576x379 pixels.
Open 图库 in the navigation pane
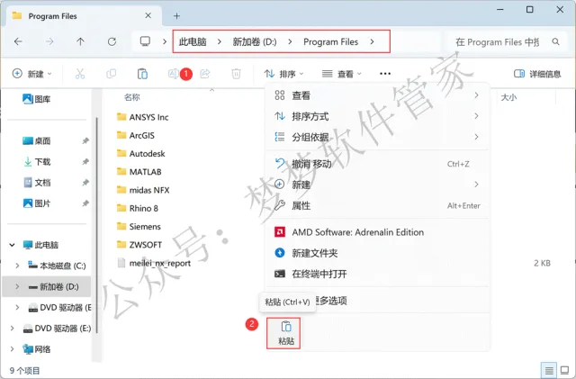tap(36, 99)
